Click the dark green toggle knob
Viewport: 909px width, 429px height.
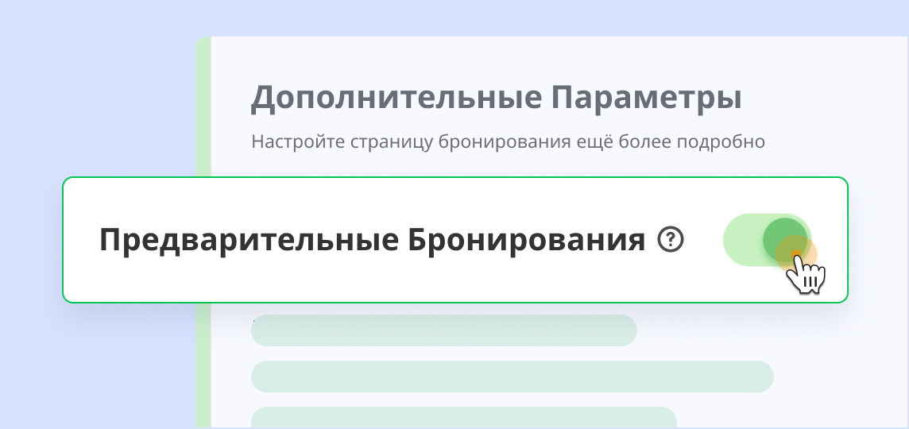[x=784, y=238]
